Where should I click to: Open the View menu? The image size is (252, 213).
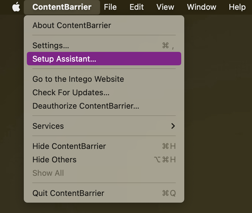165,7
